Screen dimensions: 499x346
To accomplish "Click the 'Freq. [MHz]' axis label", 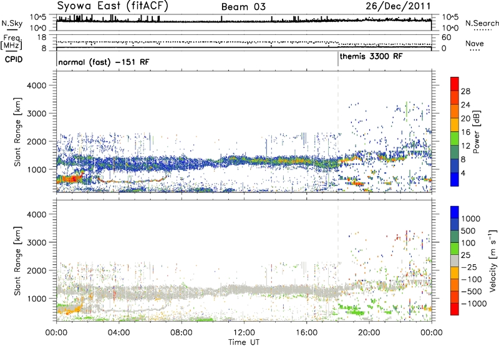I will click(12, 42).
